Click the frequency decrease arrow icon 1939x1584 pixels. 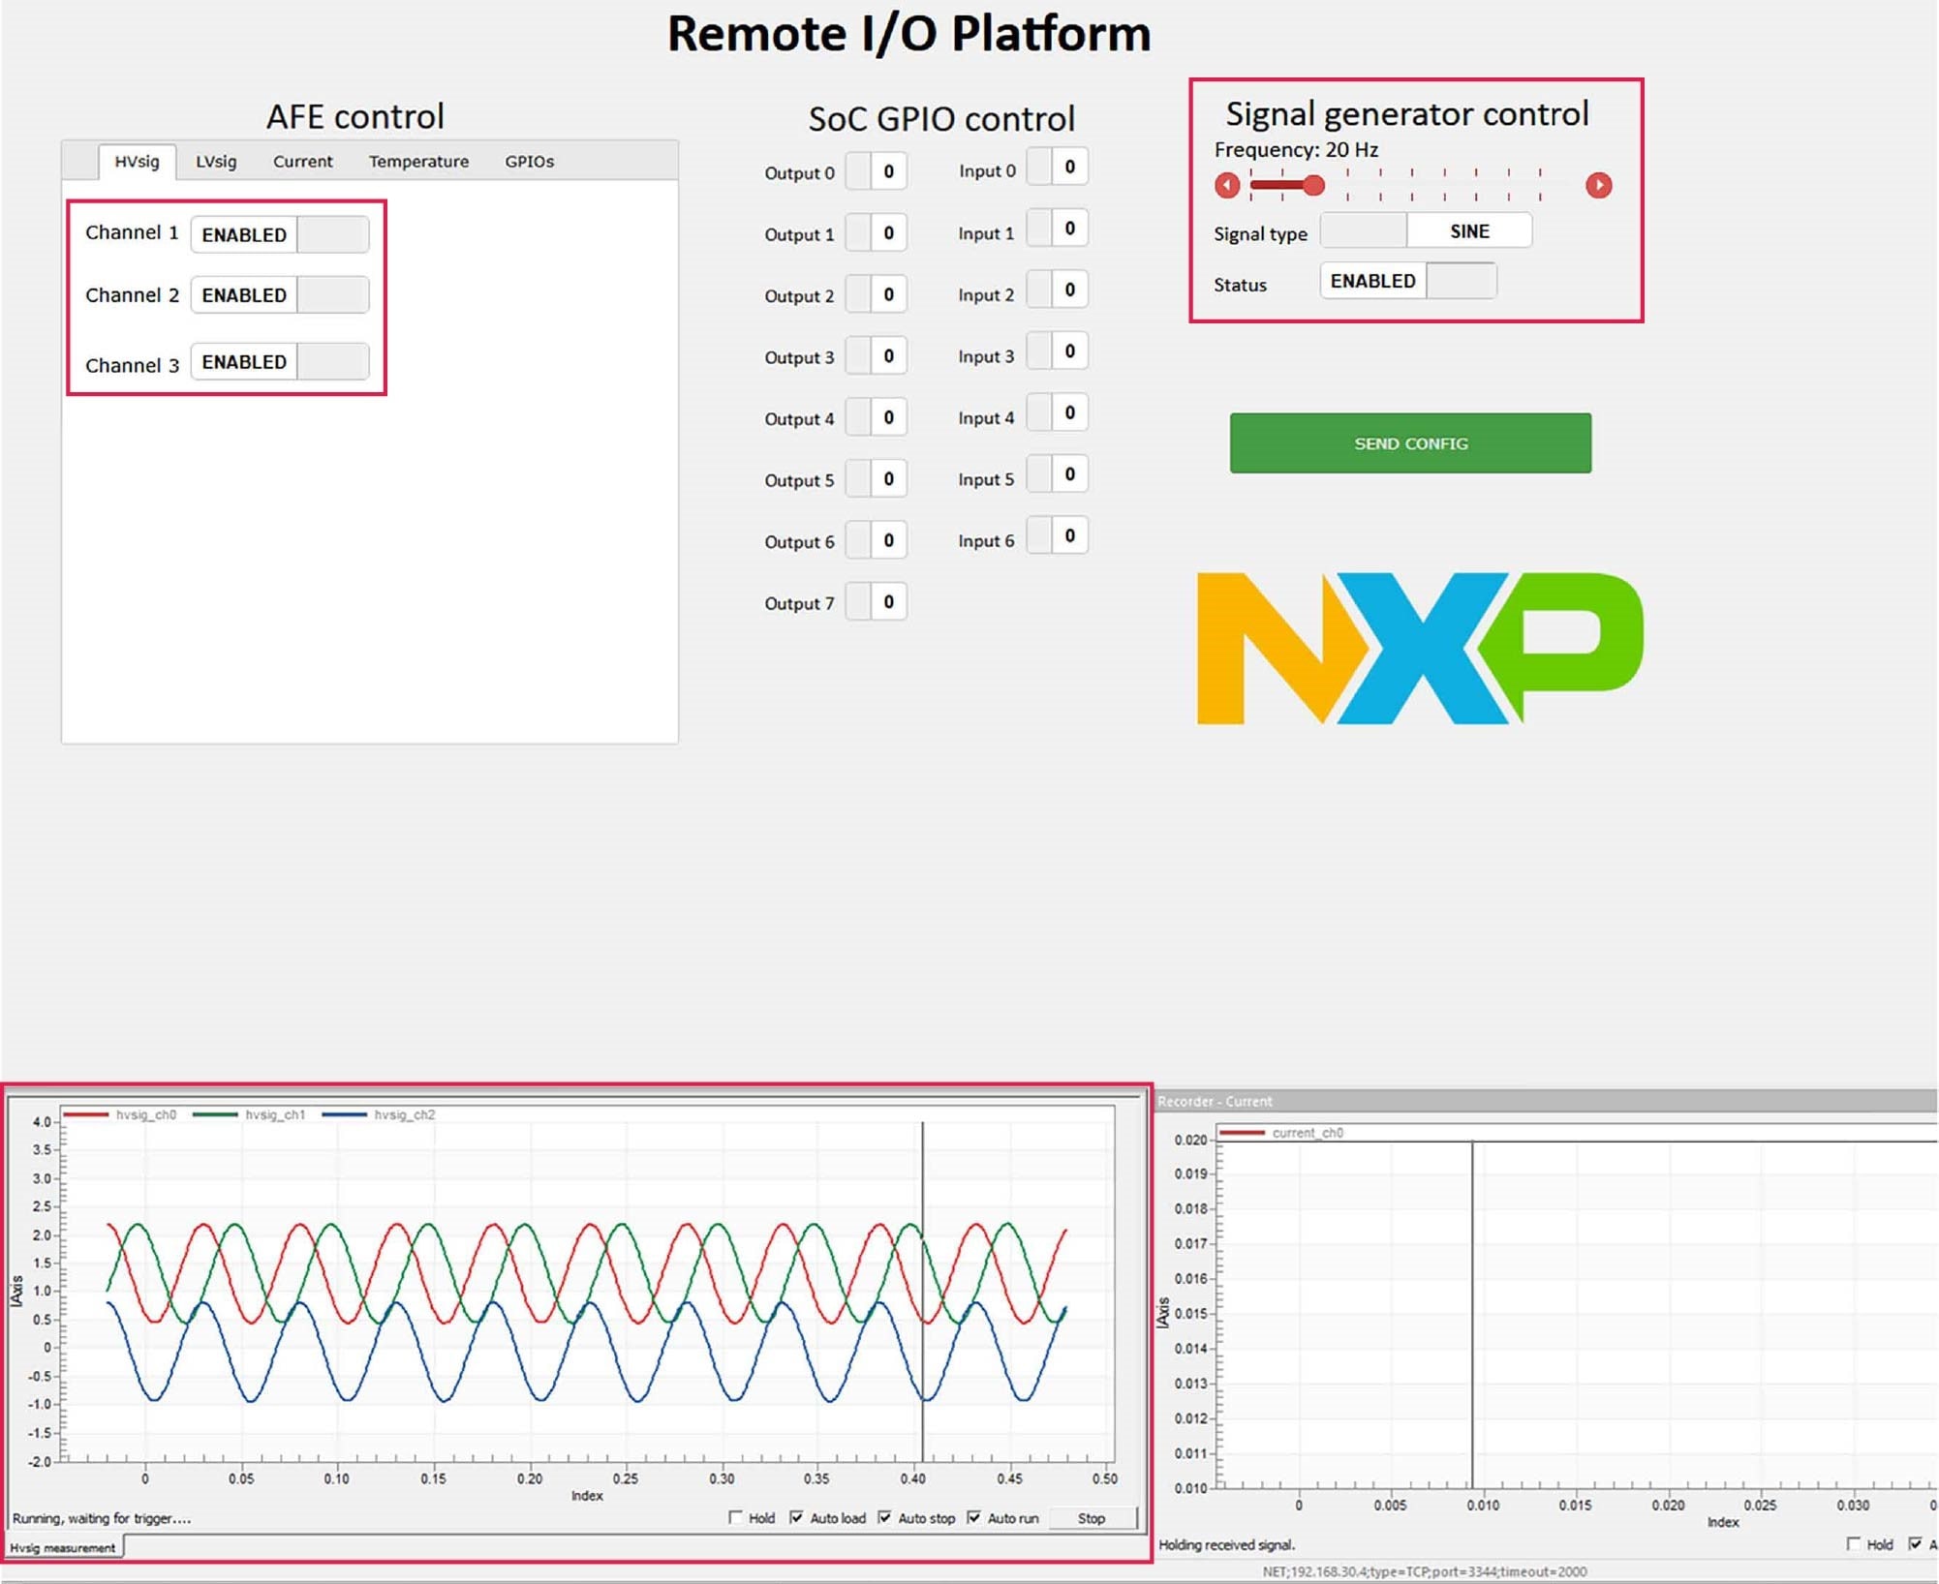tap(1227, 185)
